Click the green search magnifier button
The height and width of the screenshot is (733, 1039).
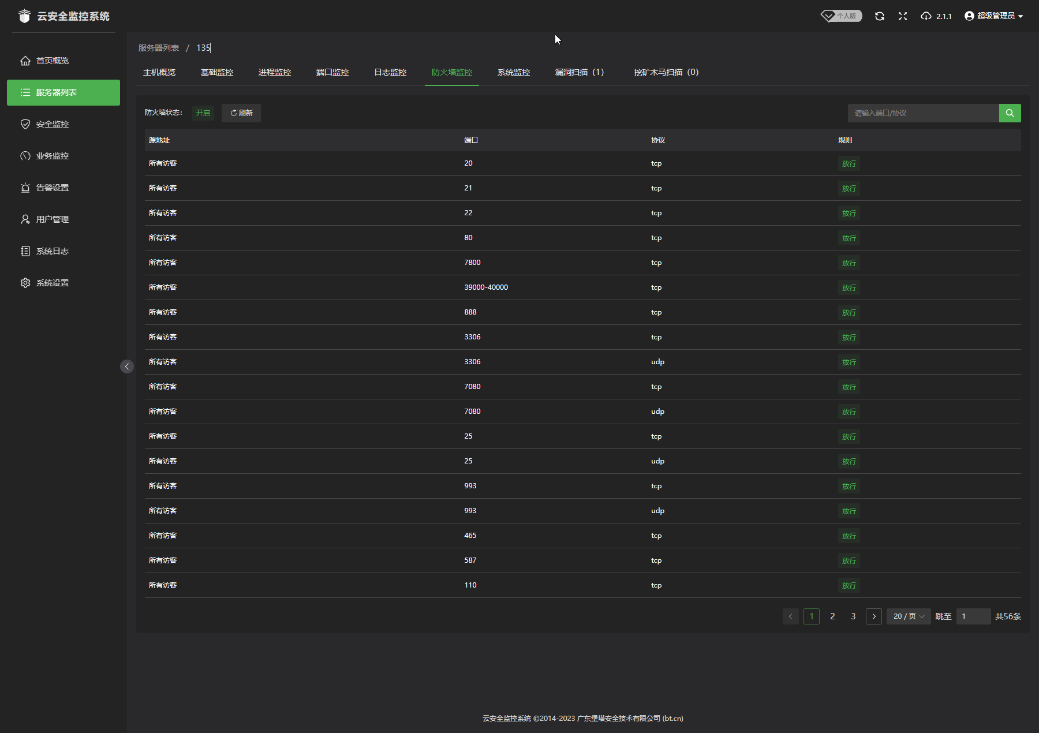[1010, 113]
